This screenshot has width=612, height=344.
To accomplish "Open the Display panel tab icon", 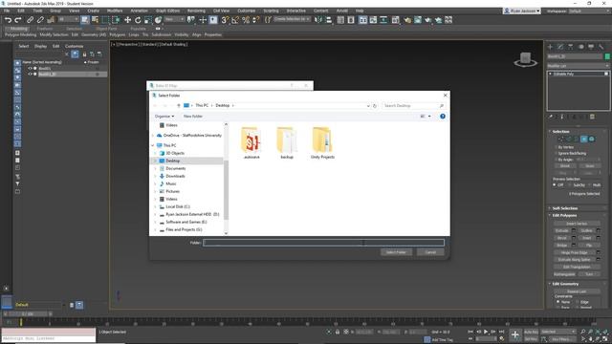I will 591,47.
